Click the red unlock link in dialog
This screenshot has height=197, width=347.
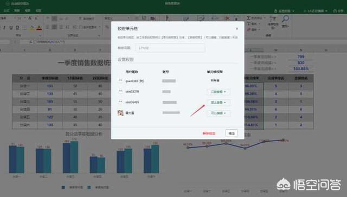pos(209,134)
